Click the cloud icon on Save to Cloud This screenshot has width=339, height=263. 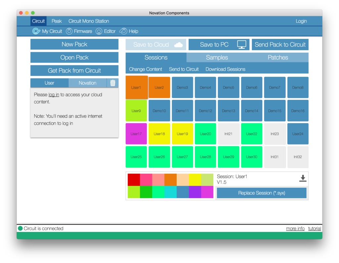(178, 45)
